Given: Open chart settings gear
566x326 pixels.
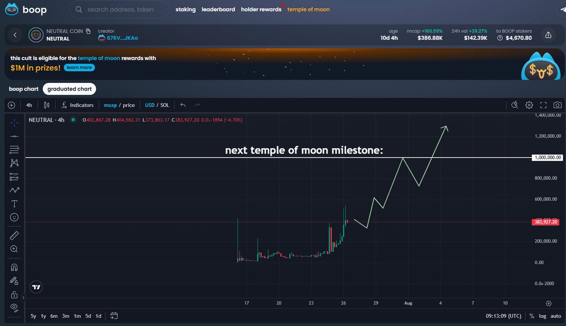Looking at the screenshot, I should tap(529, 105).
